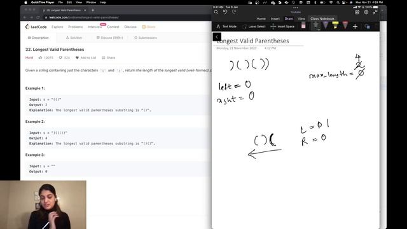The height and width of the screenshot is (229, 407).
Task: Undo the last stroke in OneNote
Action: click(x=225, y=12)
